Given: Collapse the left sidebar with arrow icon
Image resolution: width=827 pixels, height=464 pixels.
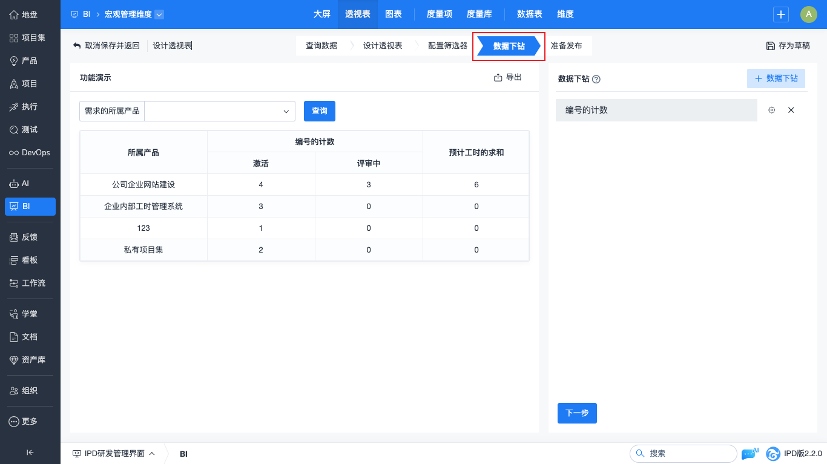Looking at the screenshot, I should 30,453.
